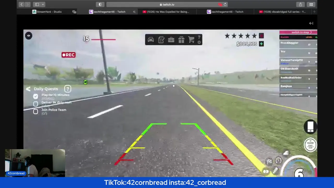Open the briefcase inventory icon
Viewport: 334px width, 188px height.
click(171, 40)
